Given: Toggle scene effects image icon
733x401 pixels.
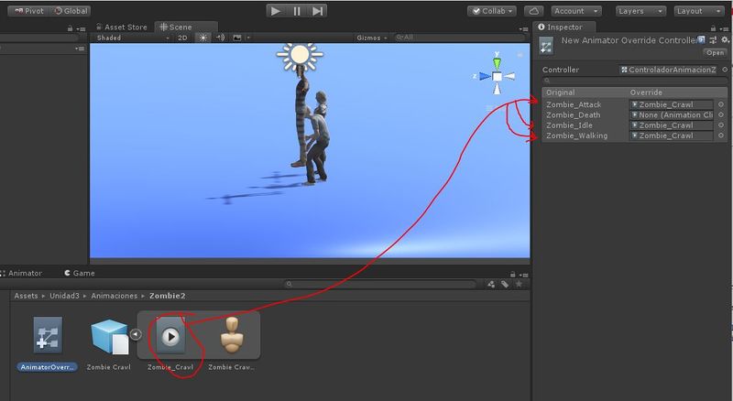Looking at the screenshot, I should pos(237,38).
